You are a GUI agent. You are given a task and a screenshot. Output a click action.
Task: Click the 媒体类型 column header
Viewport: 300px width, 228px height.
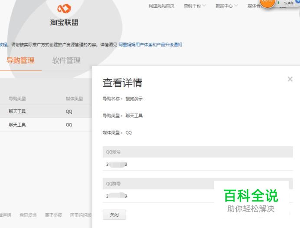pos(75,99)
